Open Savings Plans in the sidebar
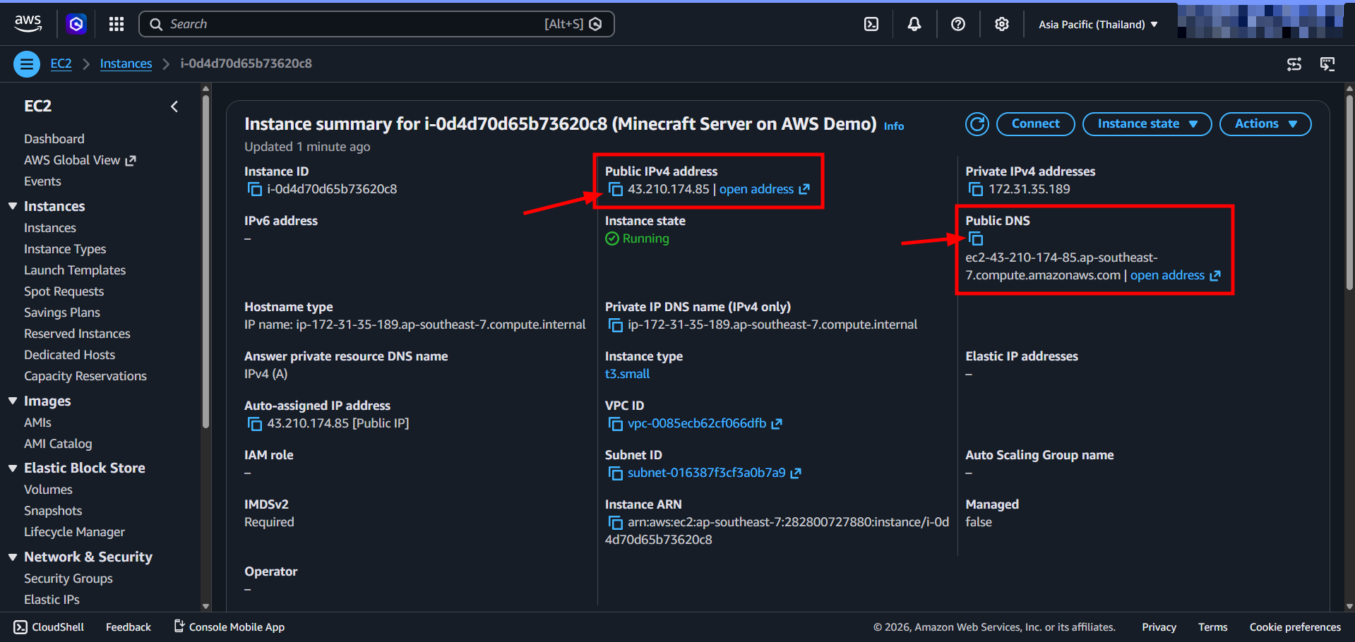Viewport: 1355px width, 642px height. (62, 313)
